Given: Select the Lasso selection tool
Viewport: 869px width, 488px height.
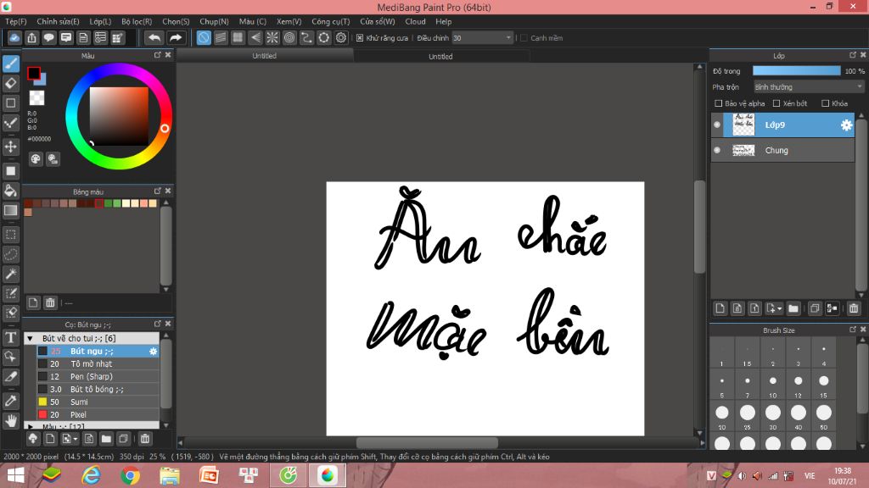Looking at the screenshot, I should click(x=10, y=254).
